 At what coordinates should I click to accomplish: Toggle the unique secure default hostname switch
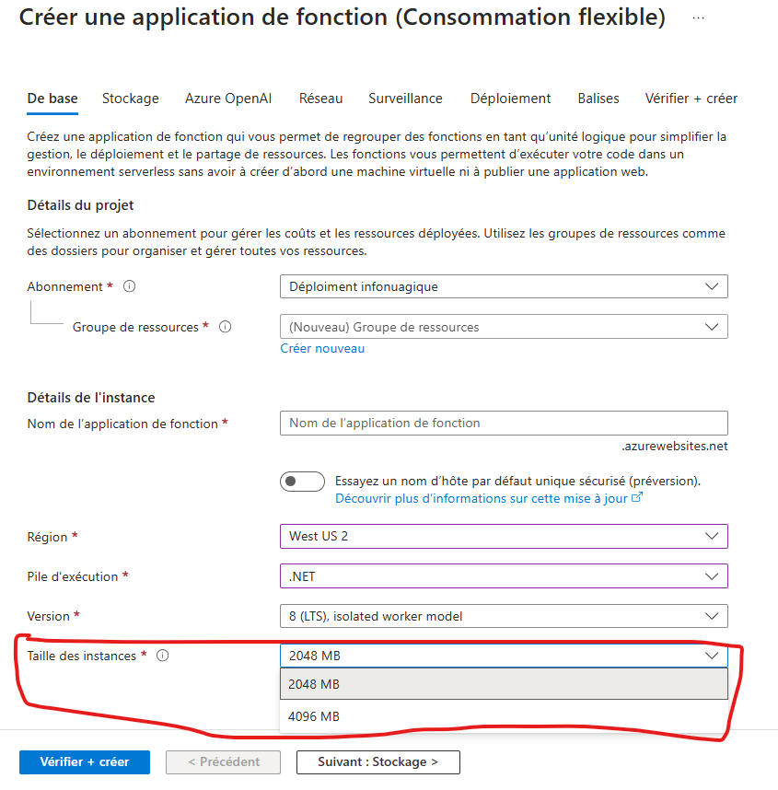[x=302, y=482]
